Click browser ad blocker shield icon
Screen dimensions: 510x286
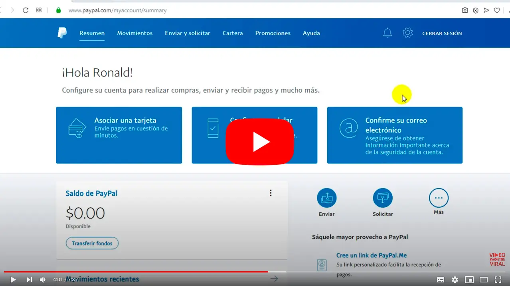[476, 10]
